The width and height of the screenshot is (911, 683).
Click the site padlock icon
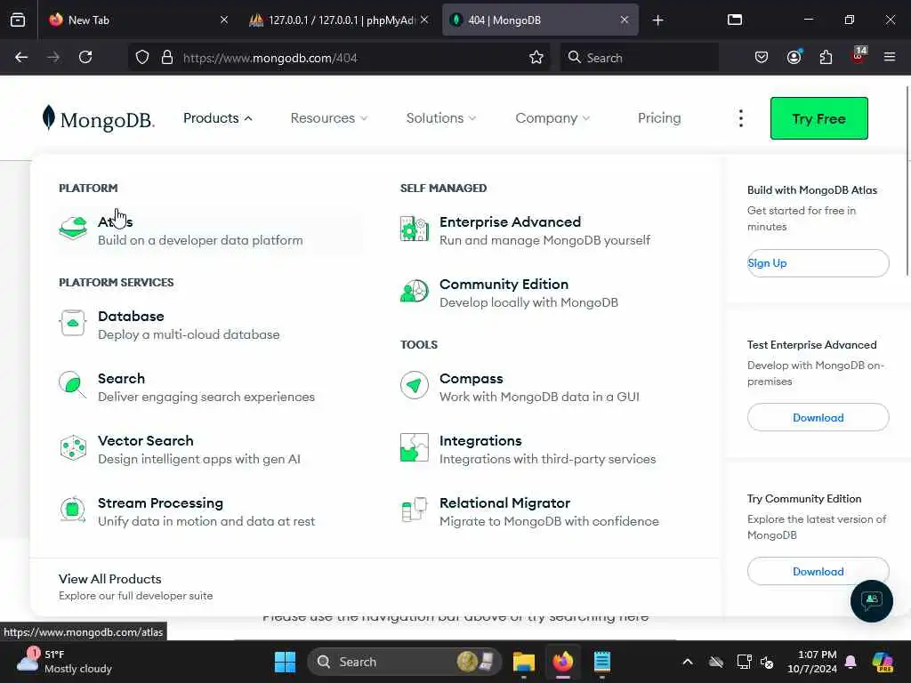167,58
